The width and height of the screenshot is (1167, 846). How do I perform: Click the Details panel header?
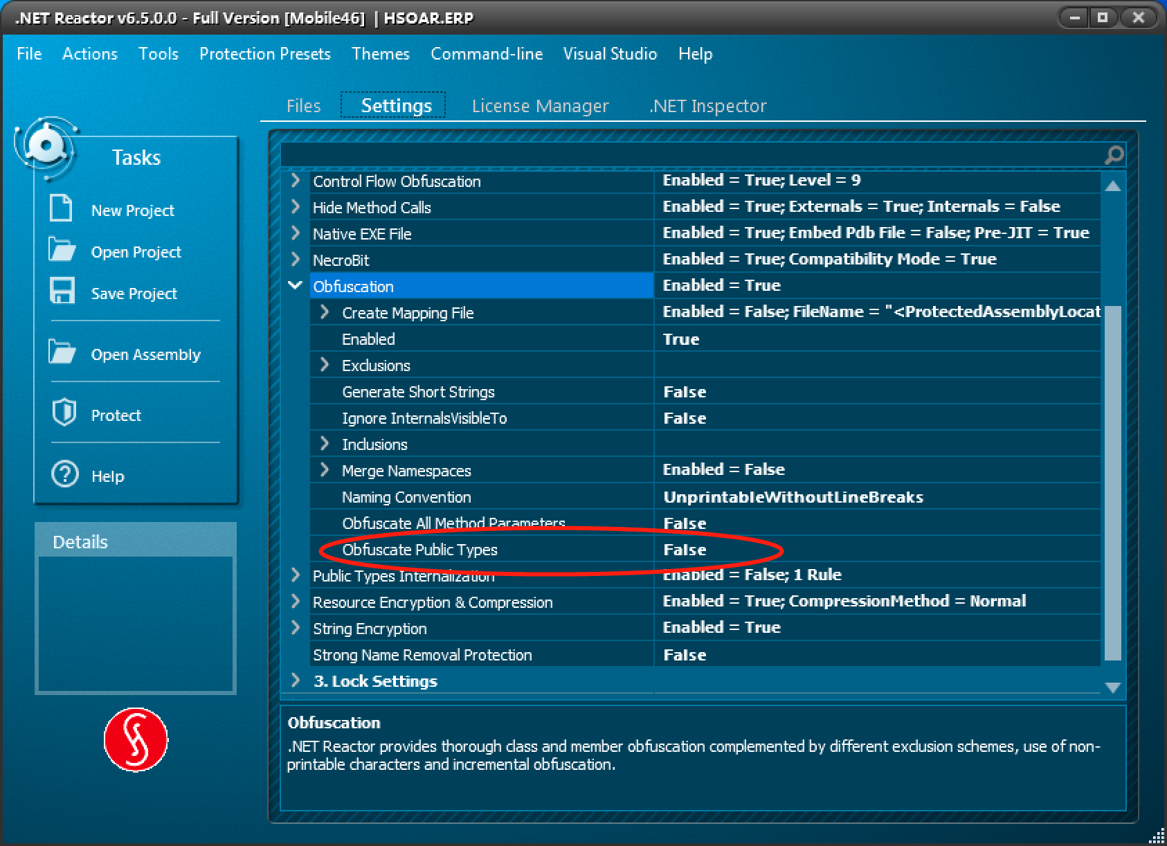click(136, 541)
